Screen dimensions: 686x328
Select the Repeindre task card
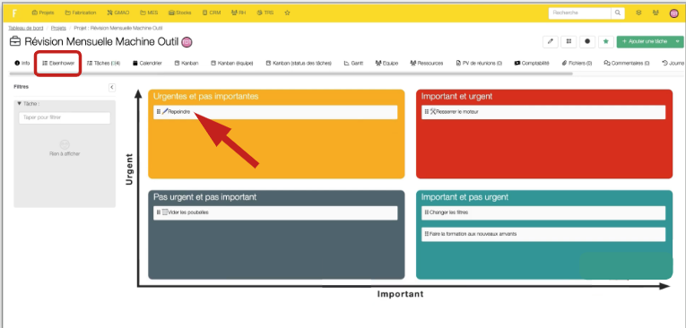coord(275,112)
